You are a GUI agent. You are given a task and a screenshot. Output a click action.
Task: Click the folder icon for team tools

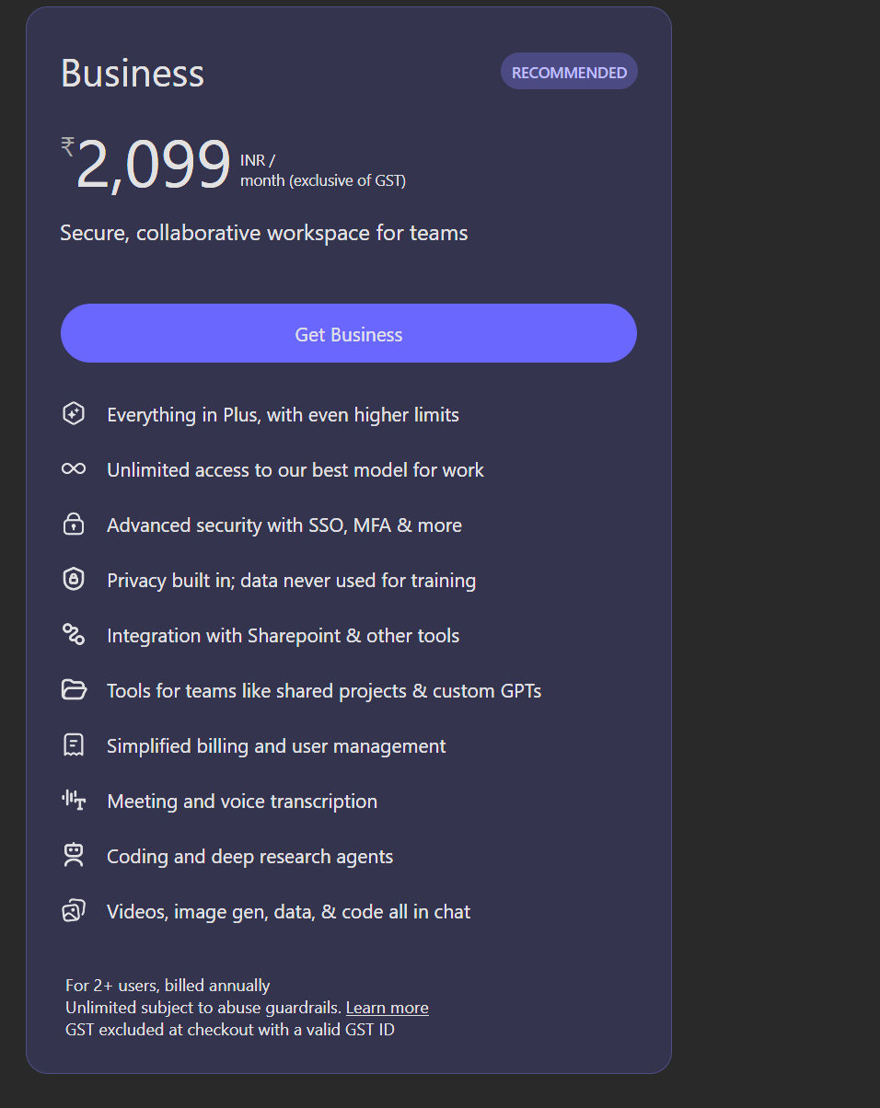[74, 690]
